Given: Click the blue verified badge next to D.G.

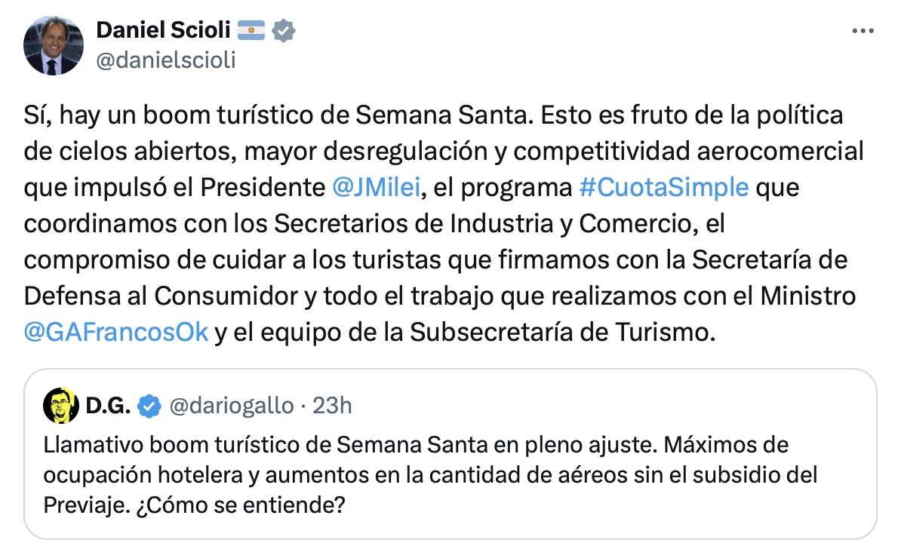Looking at the screenshot, I should pos(151,406).
